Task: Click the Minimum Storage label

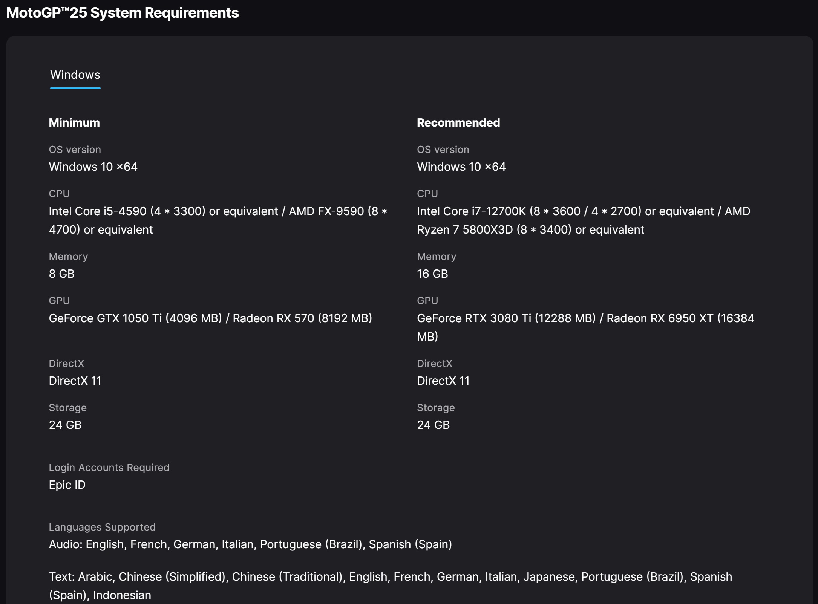Action: [x=68, y=407]
